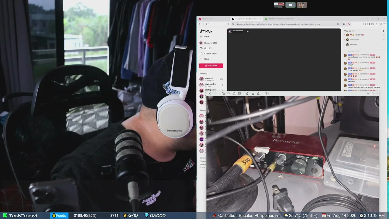Open the Discord icon at the top
The width and height of the screenshot is (389, 219).
pyautogui.click(x=290, y=5)
